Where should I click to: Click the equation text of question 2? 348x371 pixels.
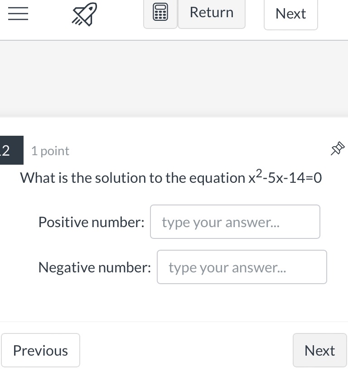[x=170, y=177]
